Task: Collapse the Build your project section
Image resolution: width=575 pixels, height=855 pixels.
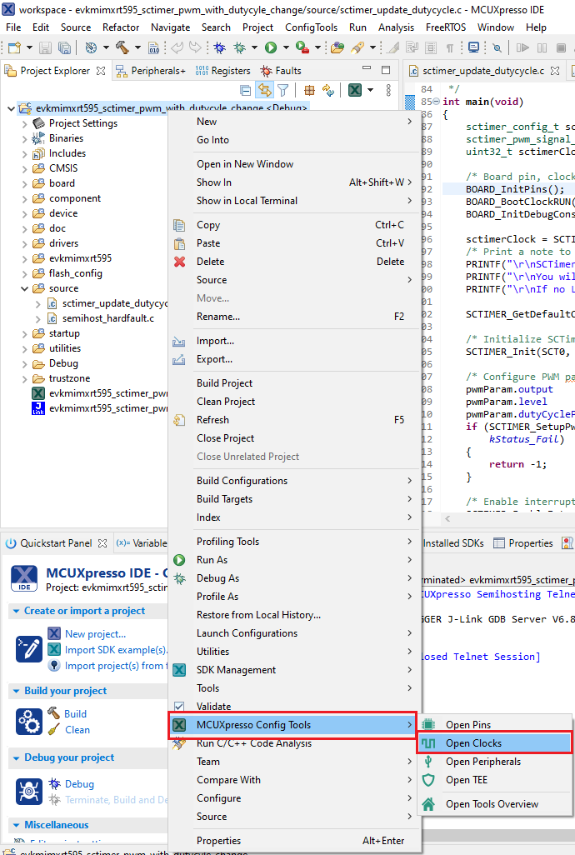Action: [x=17, y=691]
